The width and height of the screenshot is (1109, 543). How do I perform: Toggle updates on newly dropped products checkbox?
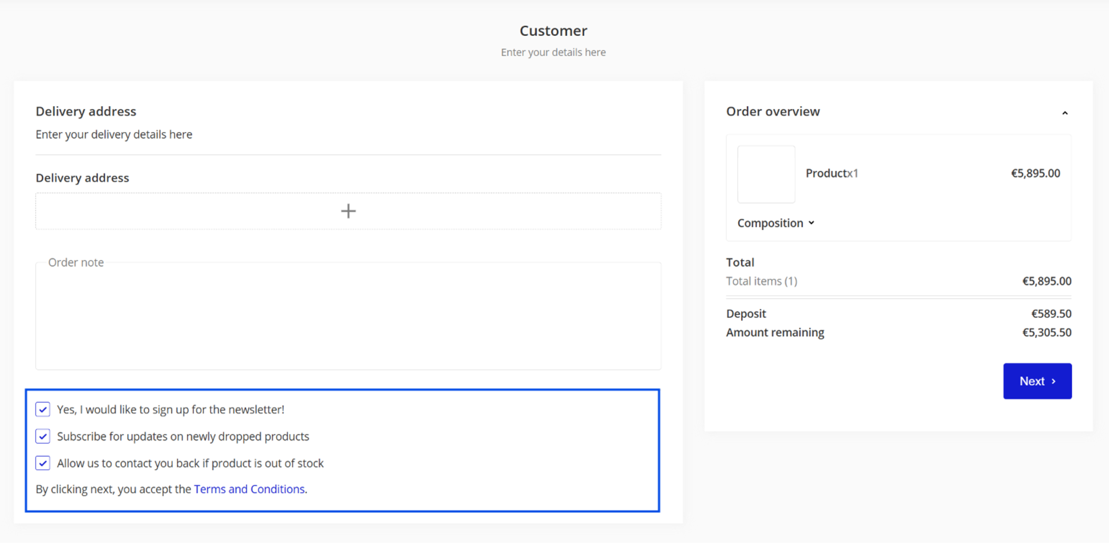tap(43, 436)
